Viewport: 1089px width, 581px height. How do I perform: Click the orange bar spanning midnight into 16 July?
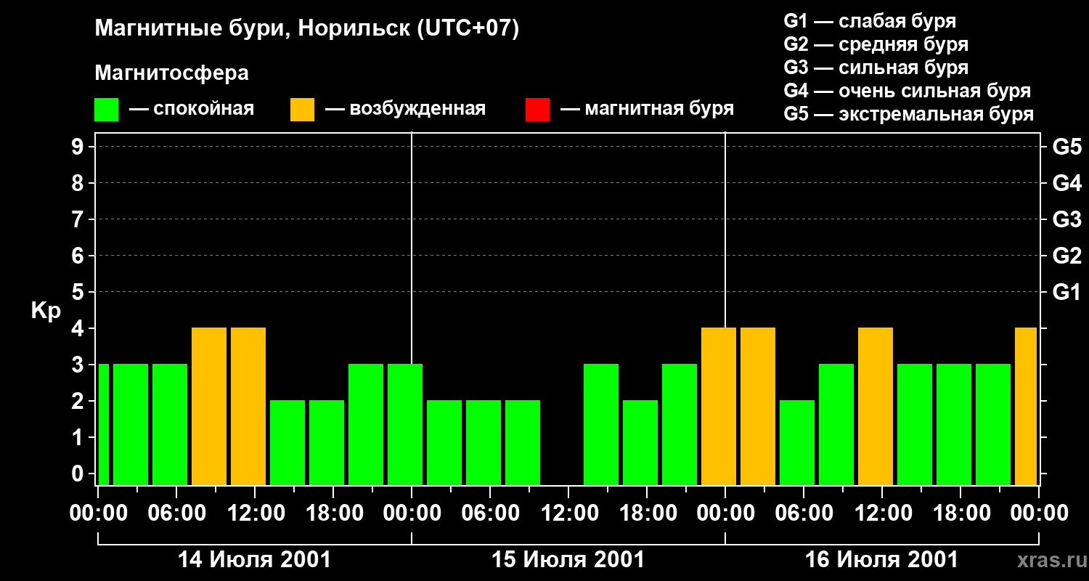tap(719, 406)
